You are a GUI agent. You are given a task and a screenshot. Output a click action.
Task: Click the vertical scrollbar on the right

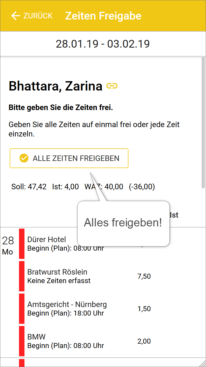[203, 122]
